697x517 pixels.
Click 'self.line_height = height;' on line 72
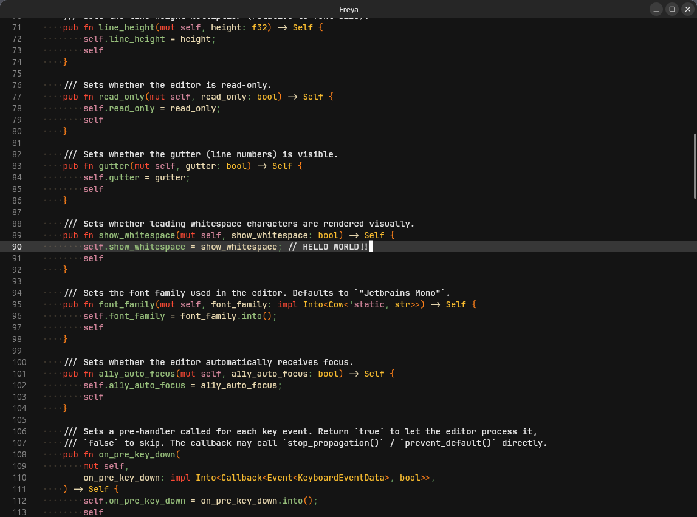click(149, 39)
